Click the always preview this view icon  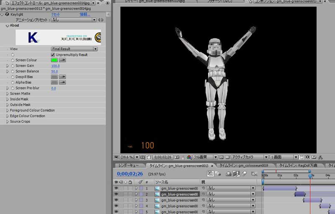click(116, 157)
